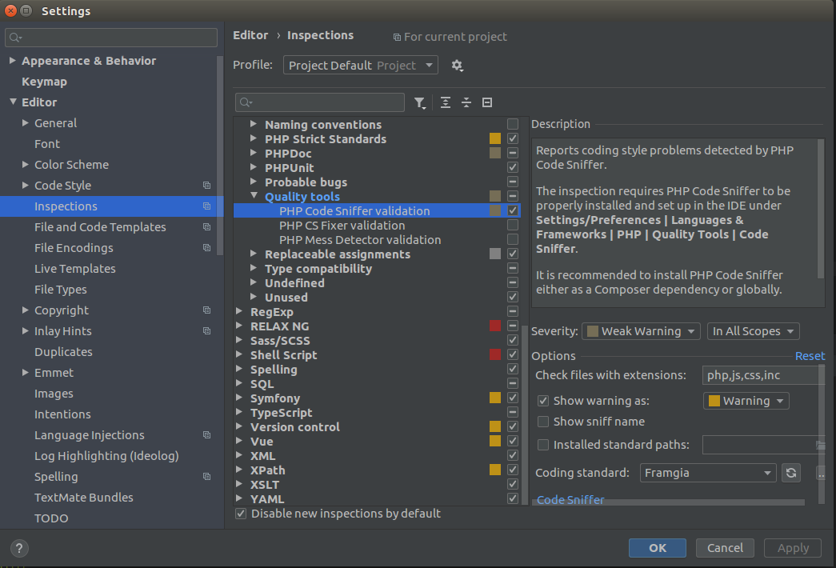Click the expand all inspections icon
Image resolution: width=836 pixels, height=568 pixels.
446,102
